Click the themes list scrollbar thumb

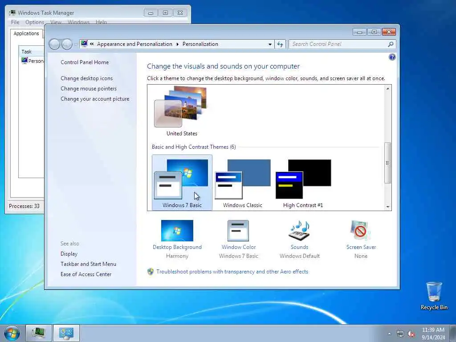[x=388, y=163]
